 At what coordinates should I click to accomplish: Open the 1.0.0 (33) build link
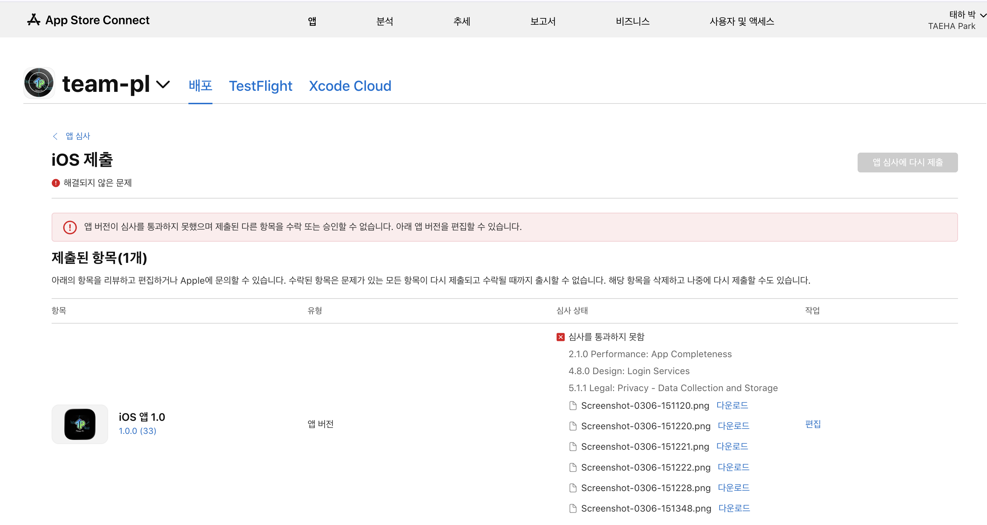(137, 431)
